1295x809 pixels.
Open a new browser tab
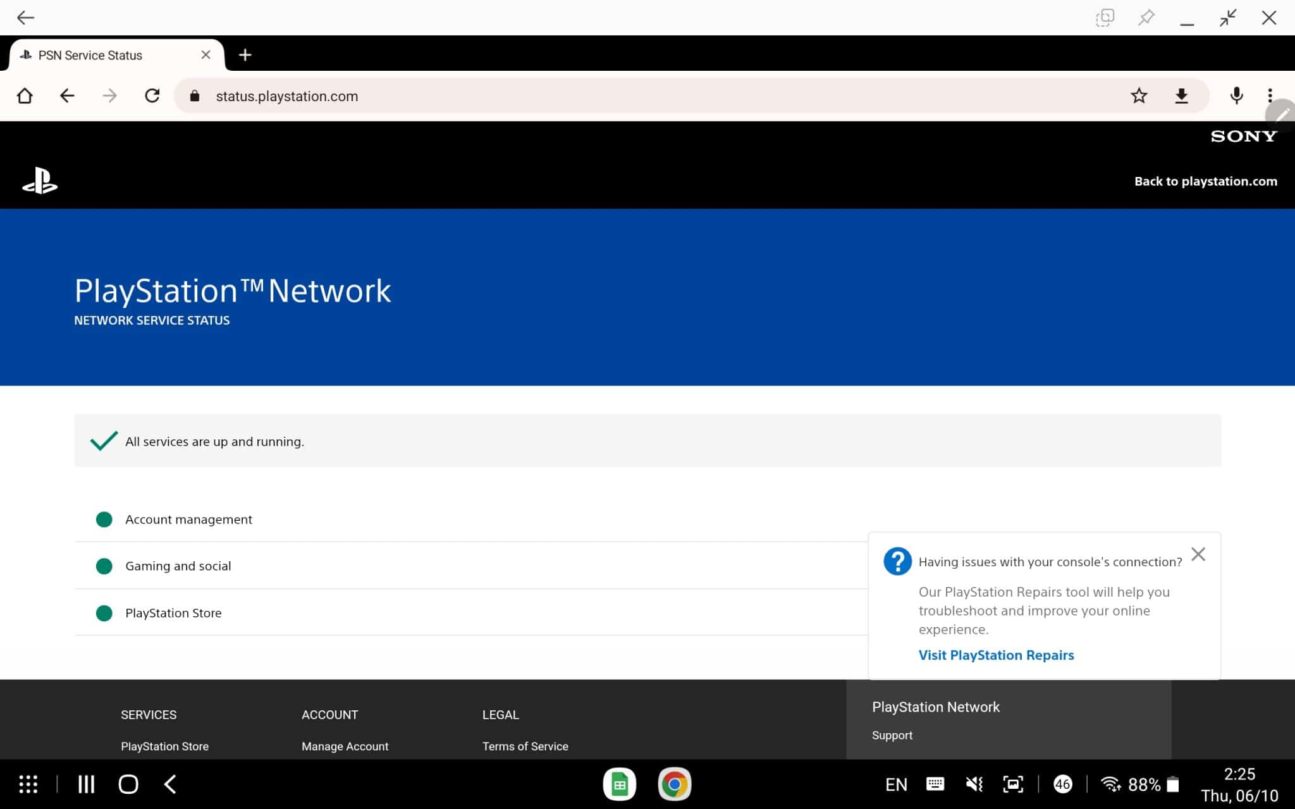[x=245, y=55]
